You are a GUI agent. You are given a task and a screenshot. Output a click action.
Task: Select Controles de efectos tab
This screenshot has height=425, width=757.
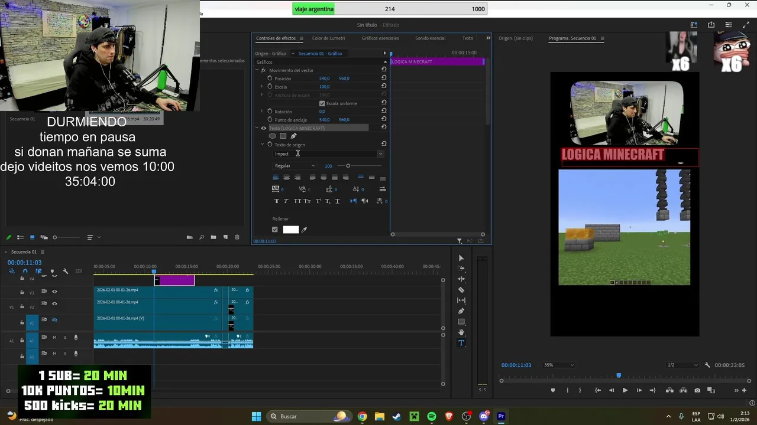click(x=276, y=38)
